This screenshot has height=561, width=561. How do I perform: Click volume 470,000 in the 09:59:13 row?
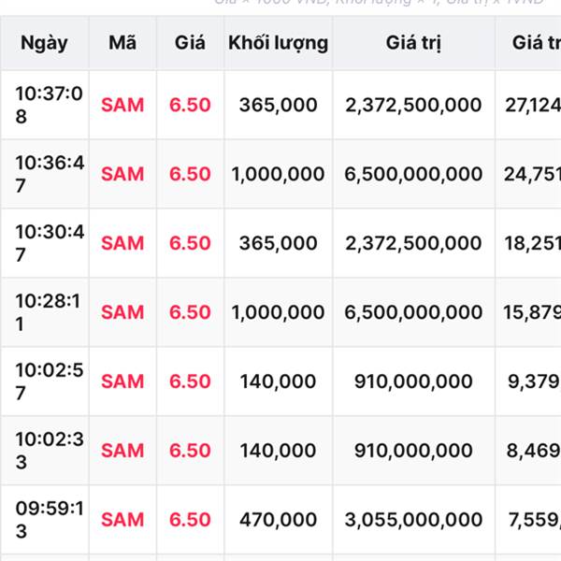coord(279,520)
